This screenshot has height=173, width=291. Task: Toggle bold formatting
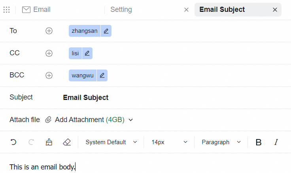(259, 142)
